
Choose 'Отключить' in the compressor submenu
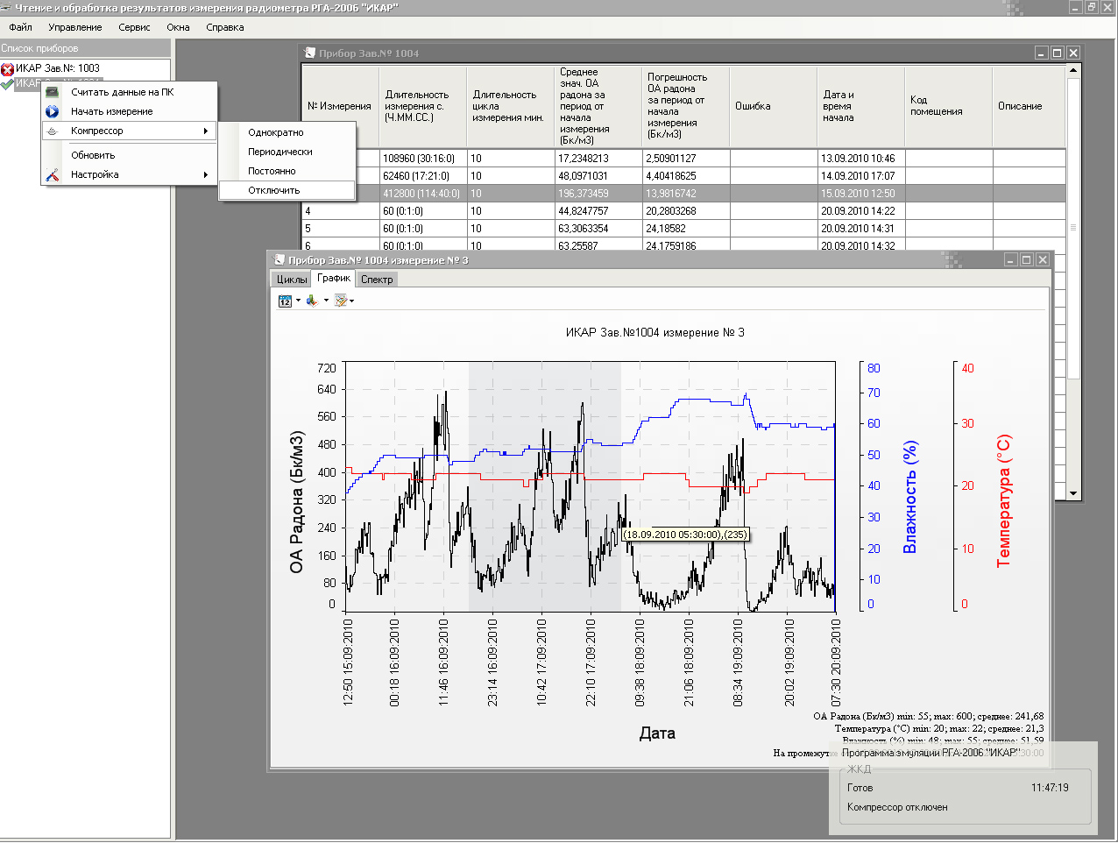[273, 190]
